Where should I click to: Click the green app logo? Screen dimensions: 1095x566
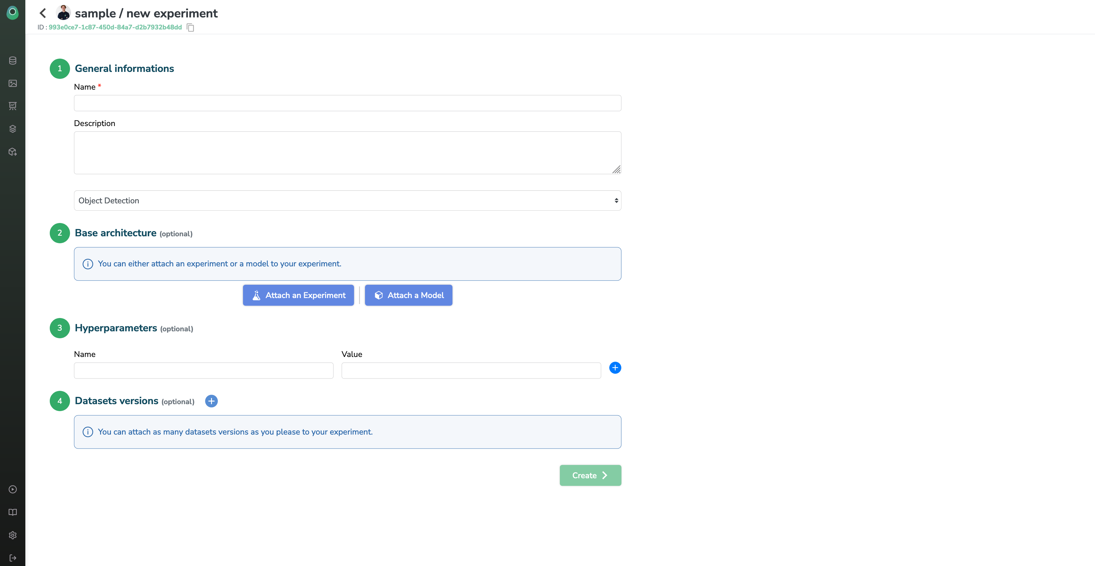[13, 12]
